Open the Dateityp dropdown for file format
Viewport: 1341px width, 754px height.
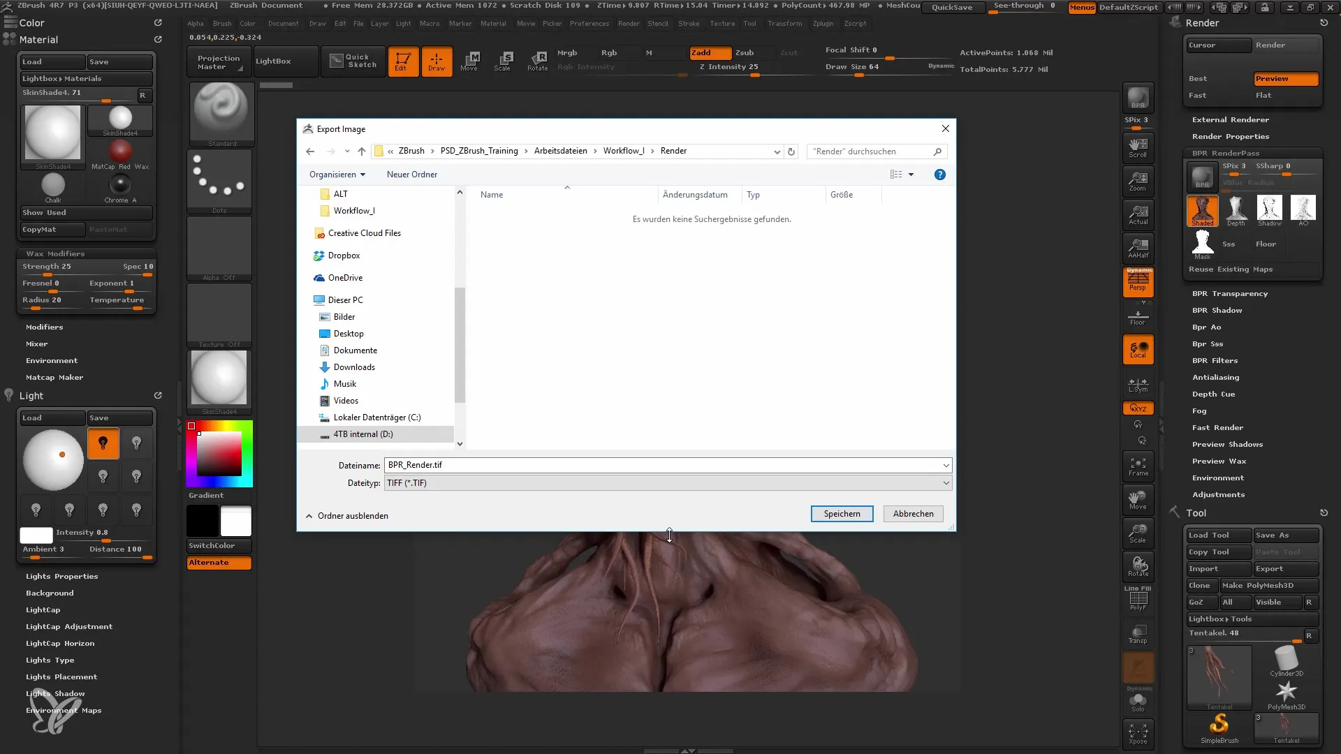click(x=946, y=482)
